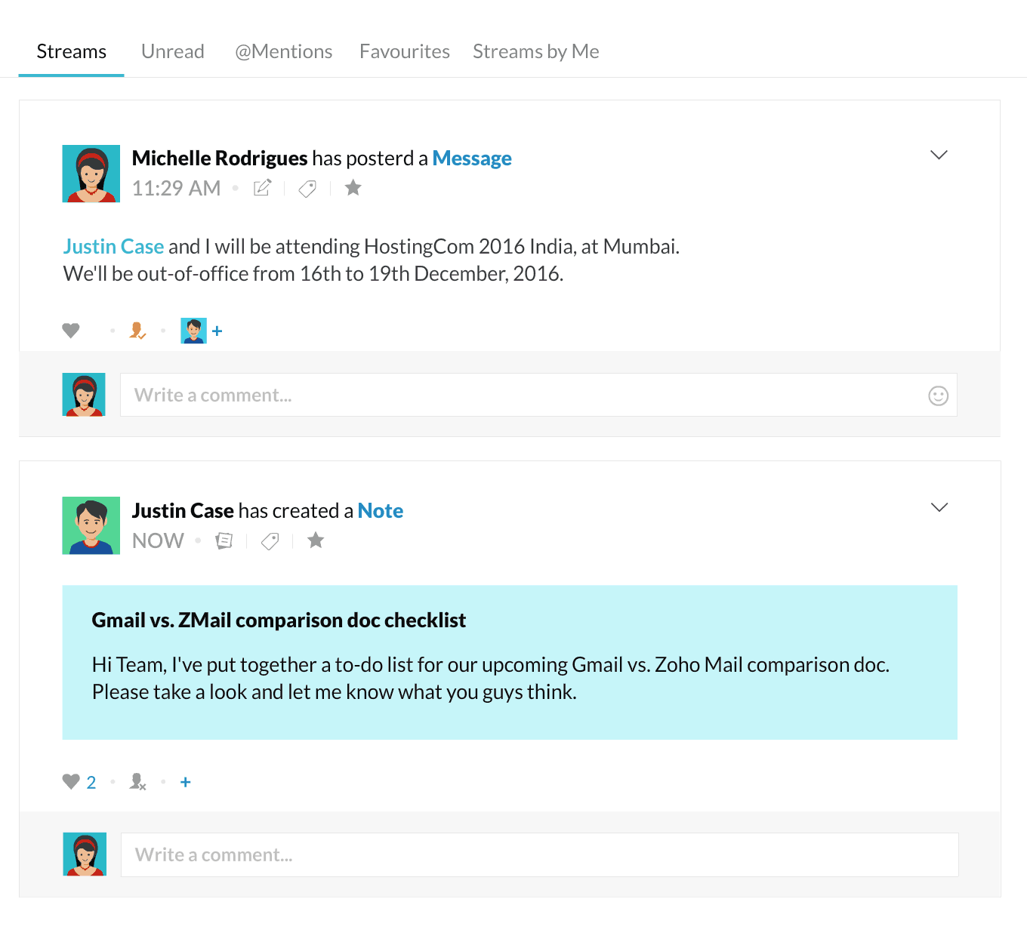Viewport: 1027px width, 936px height.
Task: Star Michelle Rodrigues' message as favourite
Action: point(353,187)
